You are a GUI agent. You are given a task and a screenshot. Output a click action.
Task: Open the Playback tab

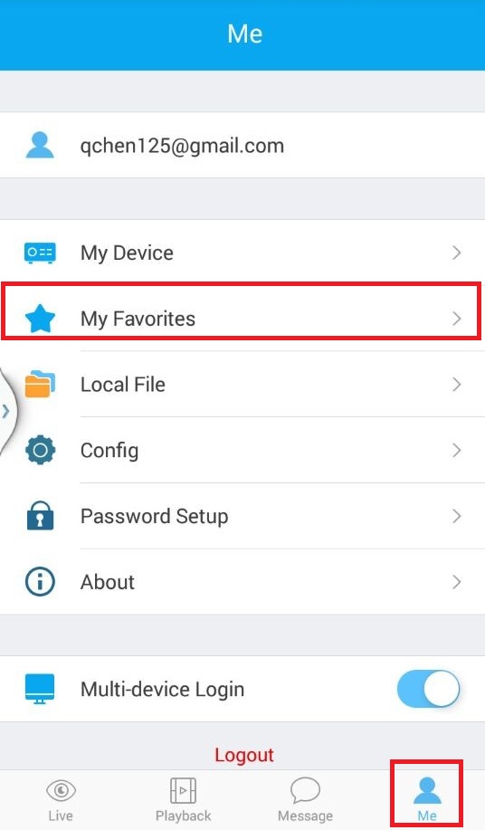(183, 800)
